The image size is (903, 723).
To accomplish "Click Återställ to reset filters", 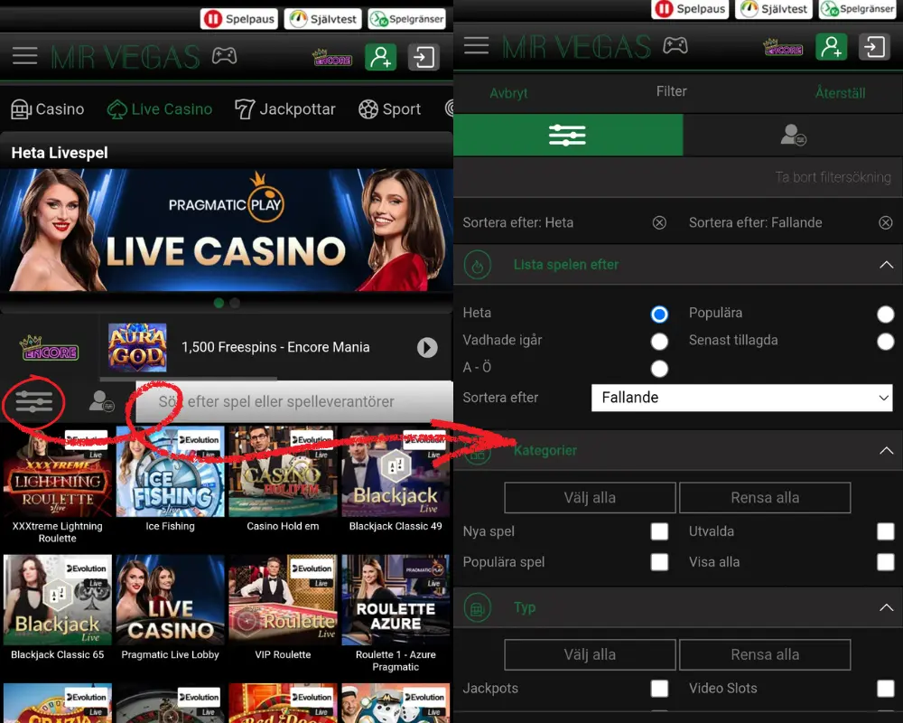I will coord(840,93).
